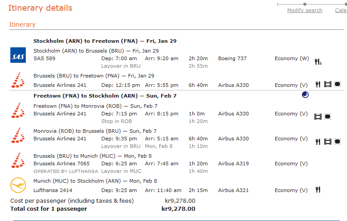The height and width of the screenshot is (221, 347).
Task: Click the Total cost kr9,278.00 amount
Action: tap(178, 209)
